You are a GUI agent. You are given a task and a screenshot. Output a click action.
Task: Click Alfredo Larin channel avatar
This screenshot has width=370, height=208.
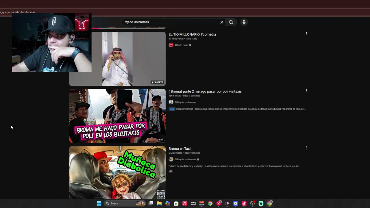171,45
